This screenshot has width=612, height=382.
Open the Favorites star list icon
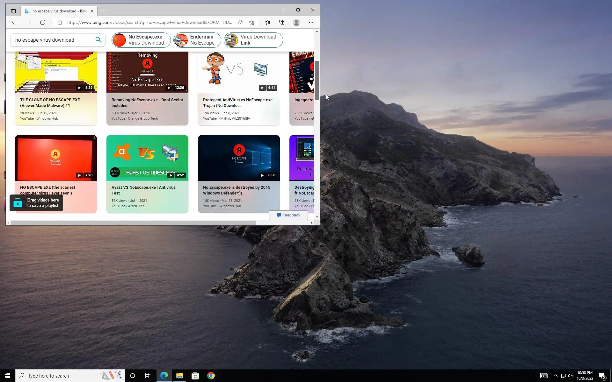[x=268, y=22]
